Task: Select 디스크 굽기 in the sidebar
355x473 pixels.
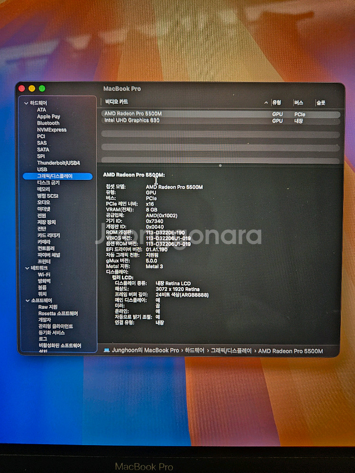Action: (x=48, y=183)
